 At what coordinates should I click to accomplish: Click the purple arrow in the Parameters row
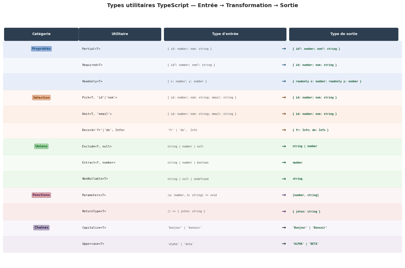pyautogui.click(x=284, y=195)
